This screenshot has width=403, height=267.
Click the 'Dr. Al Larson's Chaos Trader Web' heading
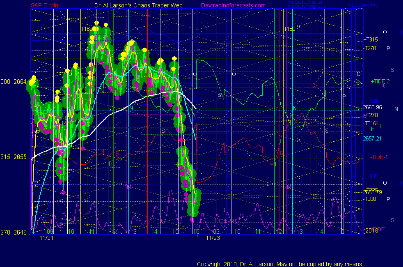138,5
